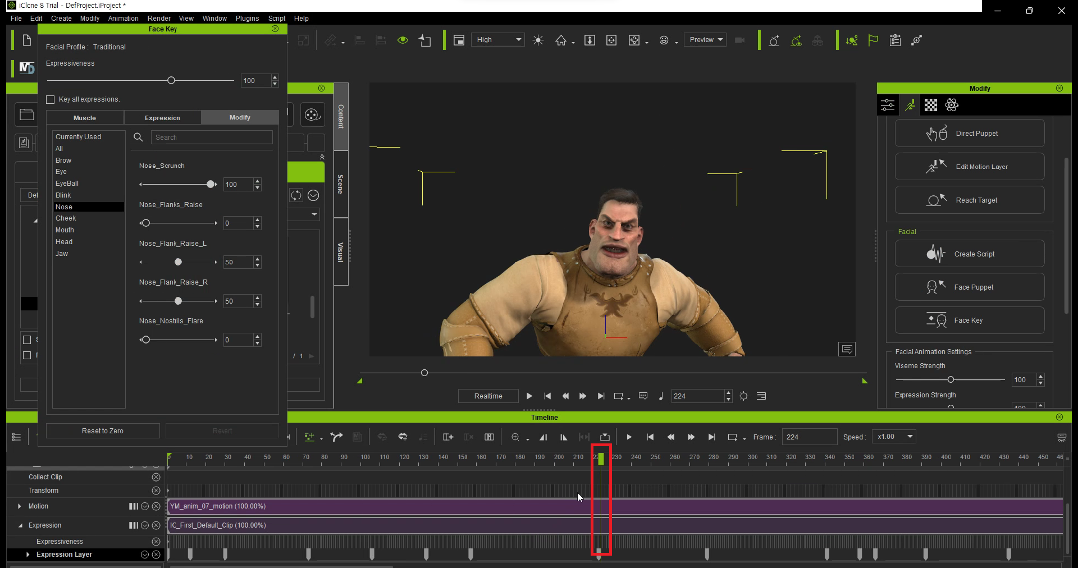Select the IC_First_Default_Clip expression clip
Image resolution: width=1078 pixels, height=568 pixels.
[615, 525]
